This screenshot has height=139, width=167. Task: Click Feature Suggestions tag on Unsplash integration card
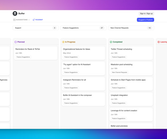(119, 103)
